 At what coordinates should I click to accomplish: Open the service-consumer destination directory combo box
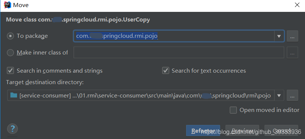click(146, 95)
